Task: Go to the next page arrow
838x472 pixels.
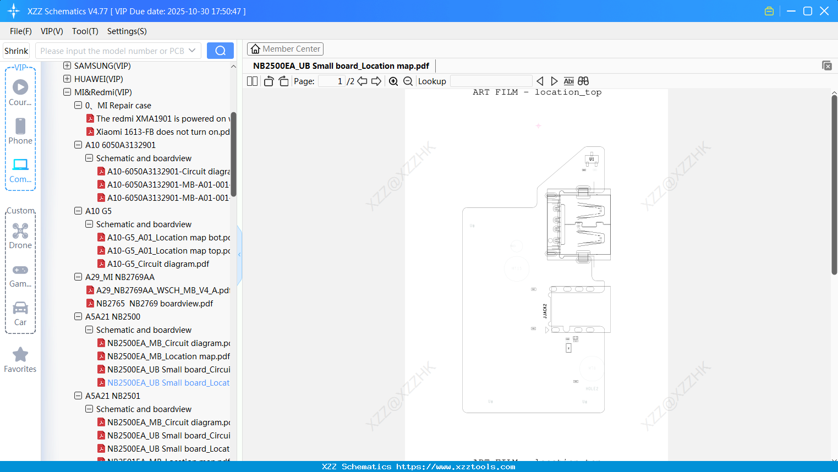Action: click(376, 81)
